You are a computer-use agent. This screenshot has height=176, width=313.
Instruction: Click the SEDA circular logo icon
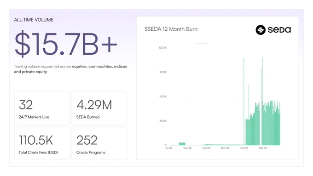[x=261, y=30]
